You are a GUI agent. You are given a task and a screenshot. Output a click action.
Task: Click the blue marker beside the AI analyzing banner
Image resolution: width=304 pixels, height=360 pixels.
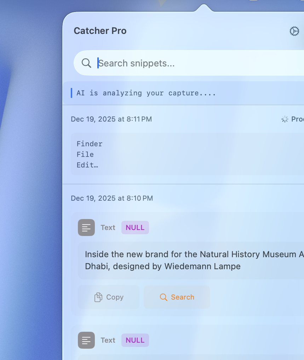[x=71, y=93]
